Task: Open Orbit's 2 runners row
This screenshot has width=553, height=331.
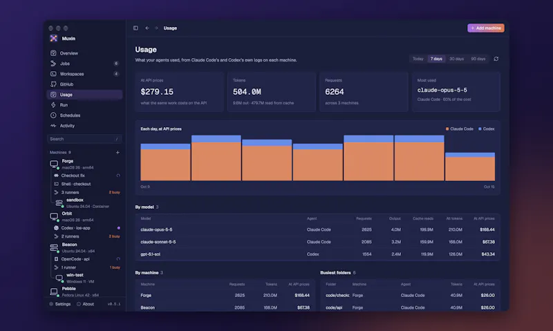Action: (x=86, y=236)
